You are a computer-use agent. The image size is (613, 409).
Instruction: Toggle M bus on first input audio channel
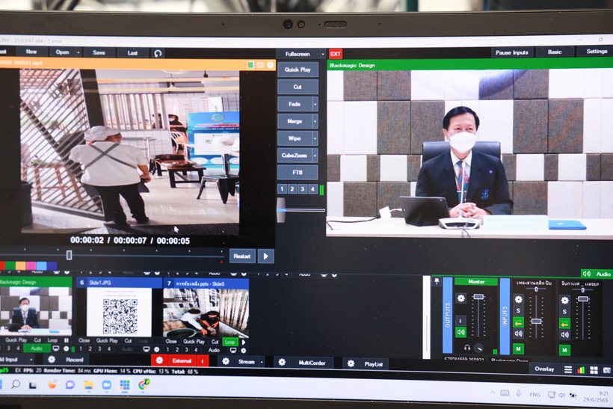[518, 348]
